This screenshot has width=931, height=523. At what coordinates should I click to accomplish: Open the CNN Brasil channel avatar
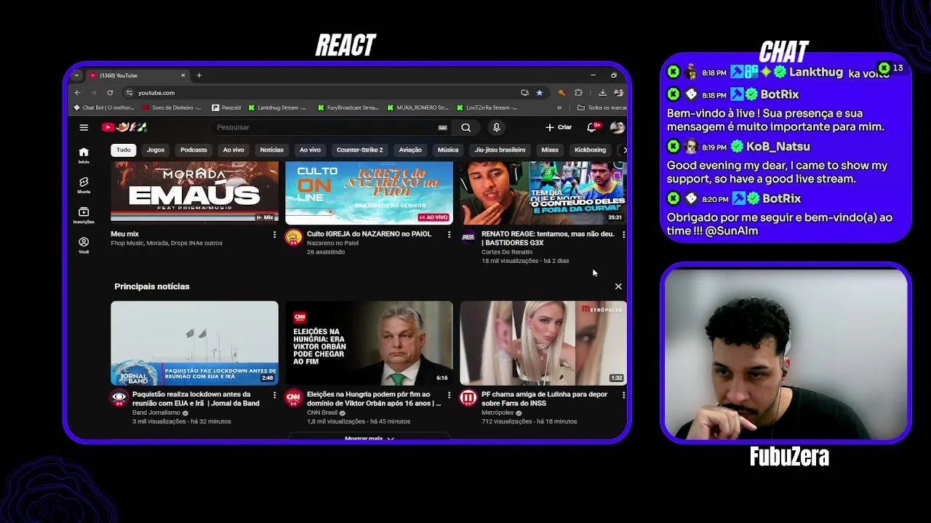pyautogui.click(x=293, y=397)
